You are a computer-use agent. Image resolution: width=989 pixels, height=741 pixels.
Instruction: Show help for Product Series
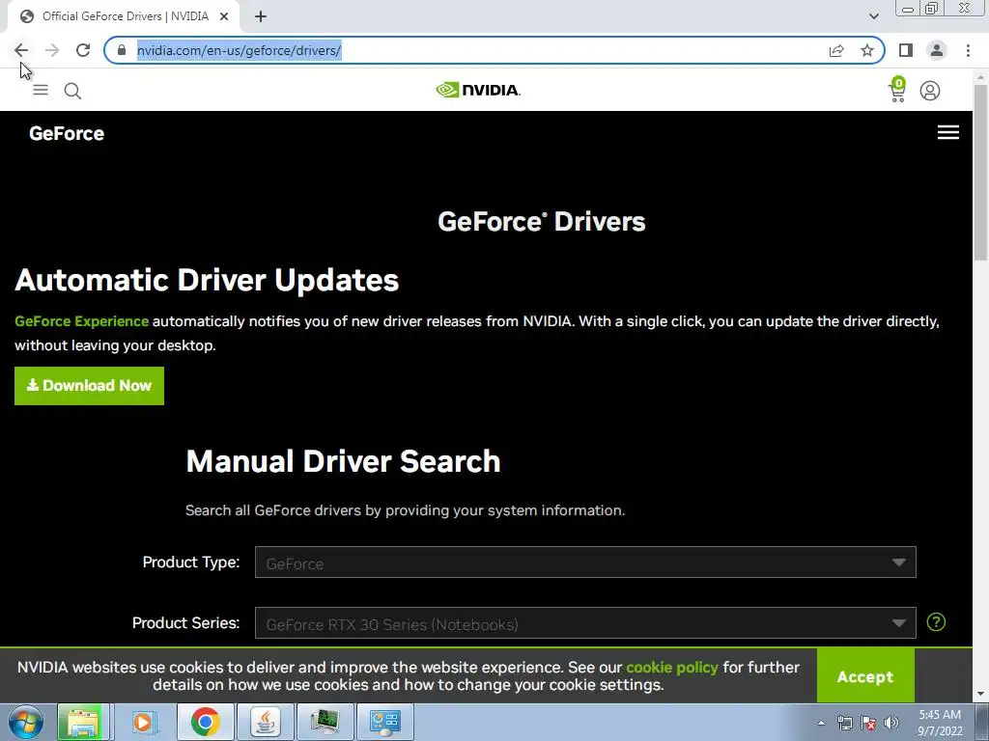tap(936, 622)
